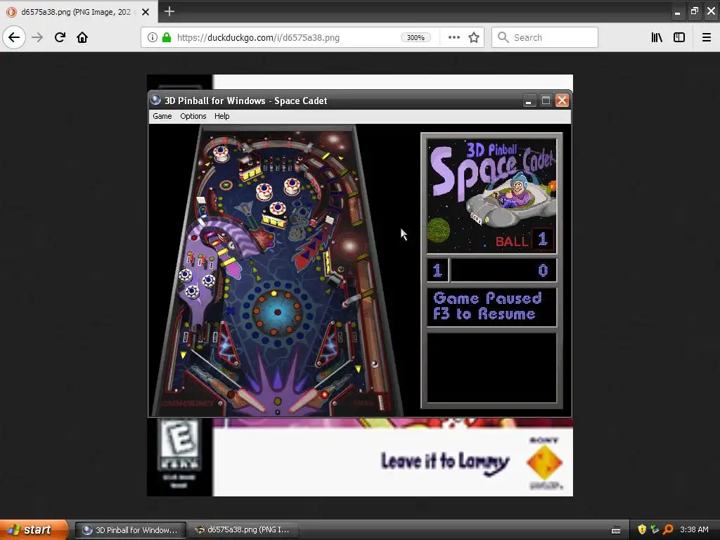Click the green secure padlock icon
Image resolution: width=720 pixels, height=540 pixels.
[x=167, y=38]
